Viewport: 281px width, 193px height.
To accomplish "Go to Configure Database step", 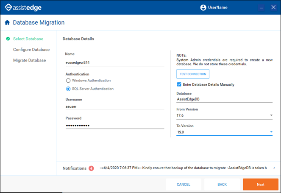I will coord(31,50).
